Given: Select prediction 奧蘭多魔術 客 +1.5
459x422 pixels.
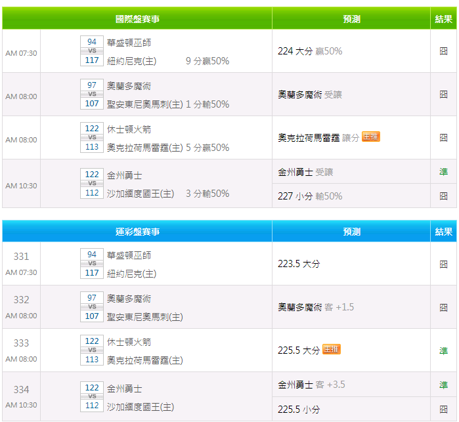Looking at the screenshot, I should (x=316, y=307).
